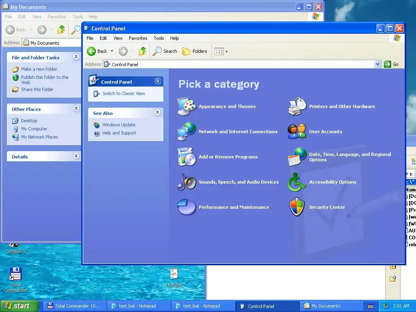Click Up folder icon in My Documents window

[61, 29]
